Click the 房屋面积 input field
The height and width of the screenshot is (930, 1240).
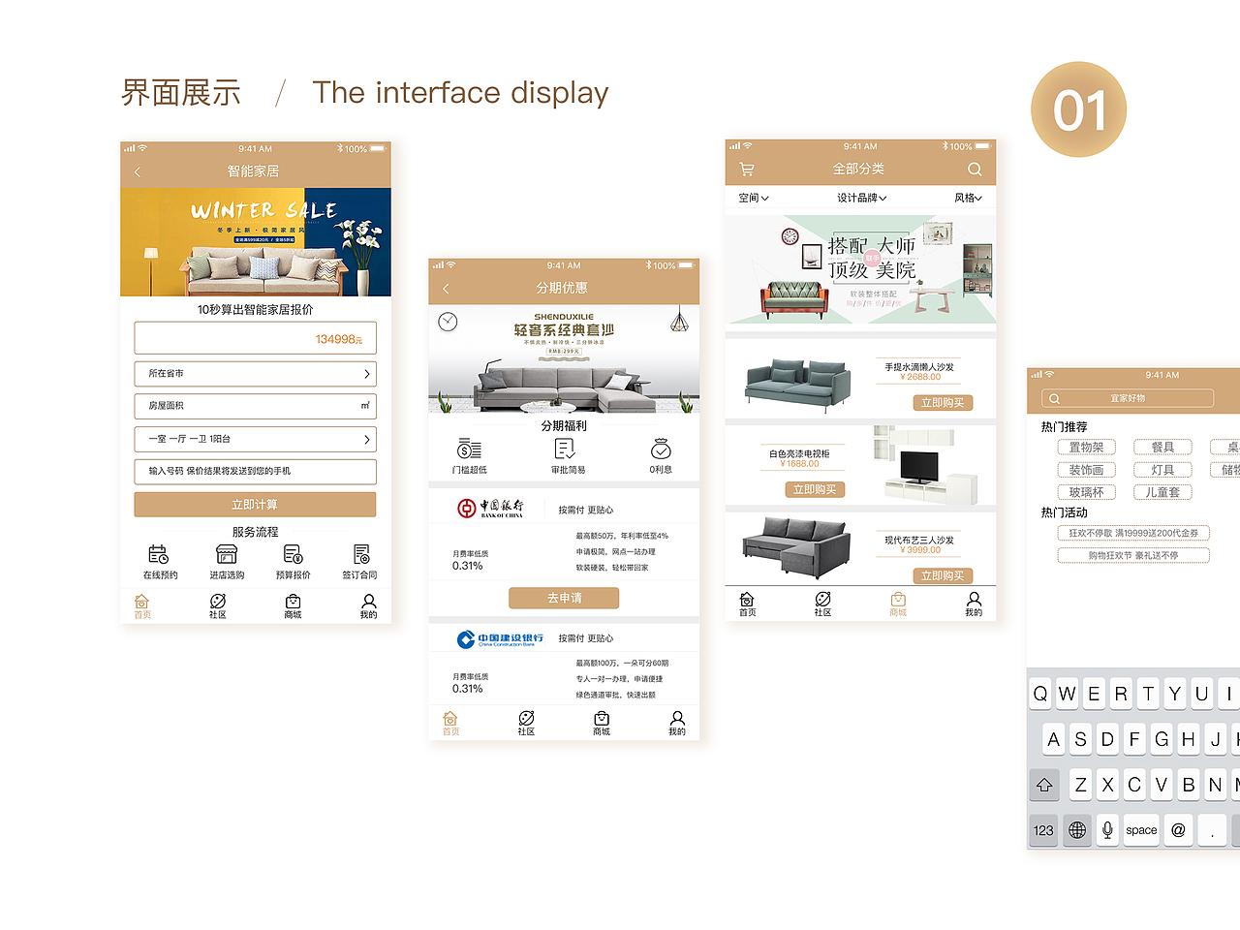click(x=255, y=406)
